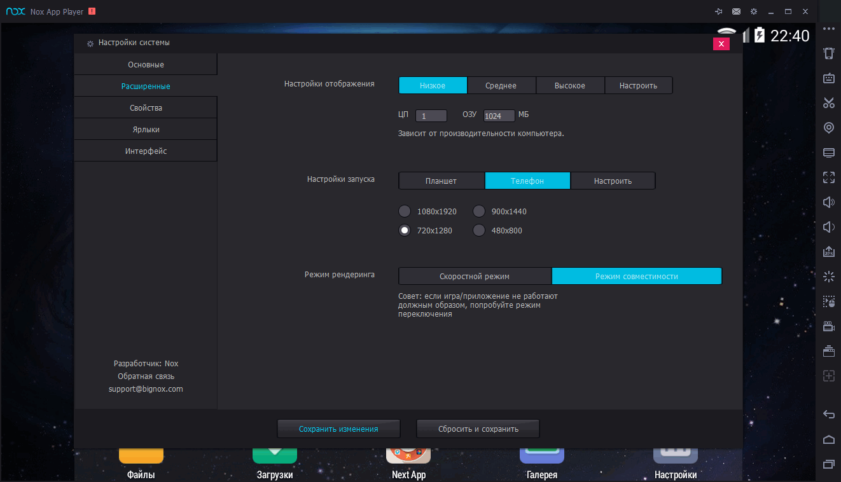The width and height of the screenshot is (841, 482).
Task: Open keyboard control mapping icon
Action: tap(828, 78)
